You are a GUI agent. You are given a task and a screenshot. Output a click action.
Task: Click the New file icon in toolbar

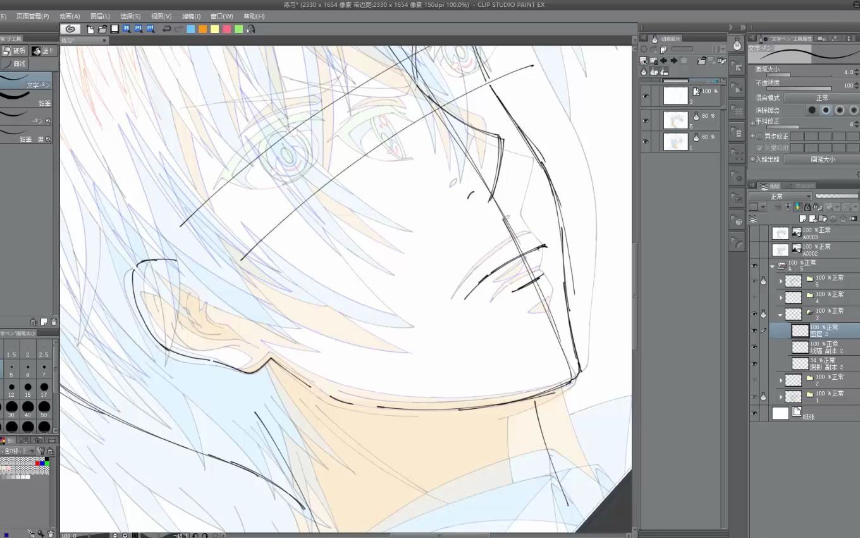click(x=90, y=29)
